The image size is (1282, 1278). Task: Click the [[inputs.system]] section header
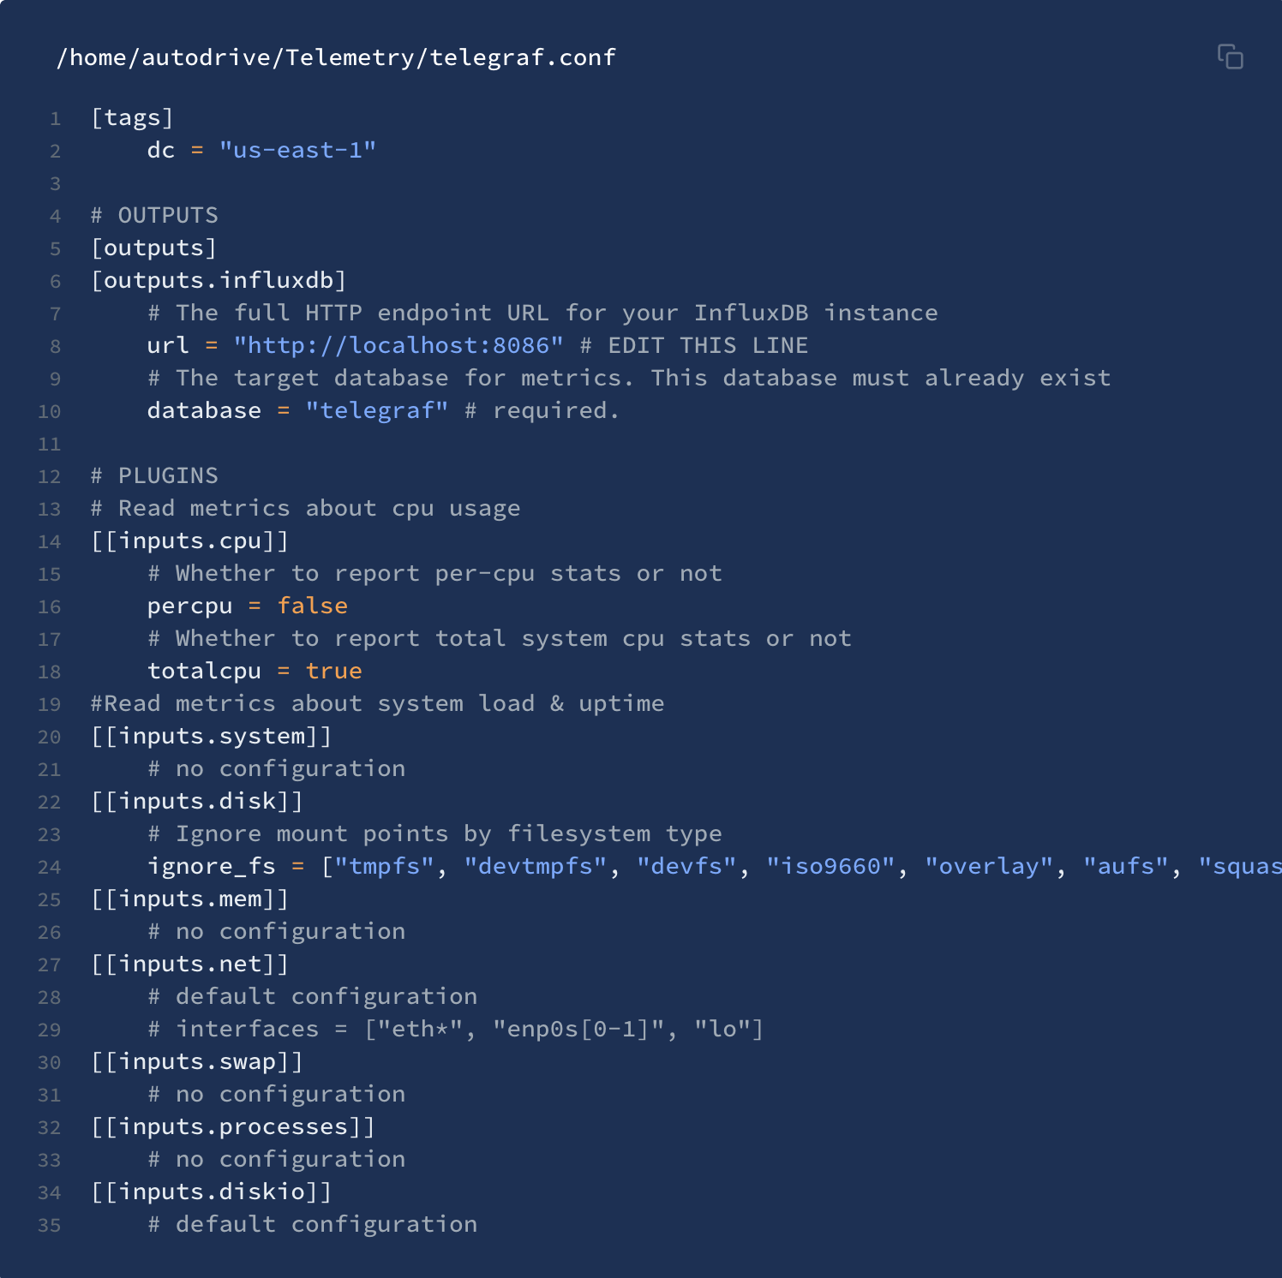pyautogui.click(x=211, y=736)
